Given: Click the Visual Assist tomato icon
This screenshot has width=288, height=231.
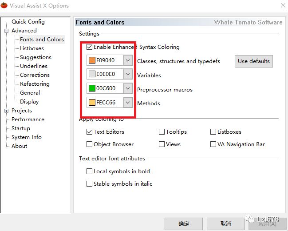Looking at the screenshot, I should [4, 5].
